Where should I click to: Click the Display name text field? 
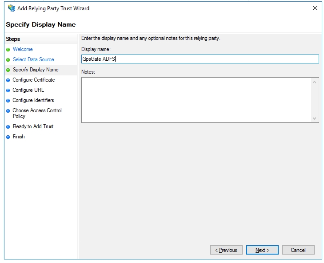coord(200,59)
